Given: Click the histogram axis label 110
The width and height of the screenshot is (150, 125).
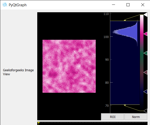Looking at the screenshot, I should point(106,14).
